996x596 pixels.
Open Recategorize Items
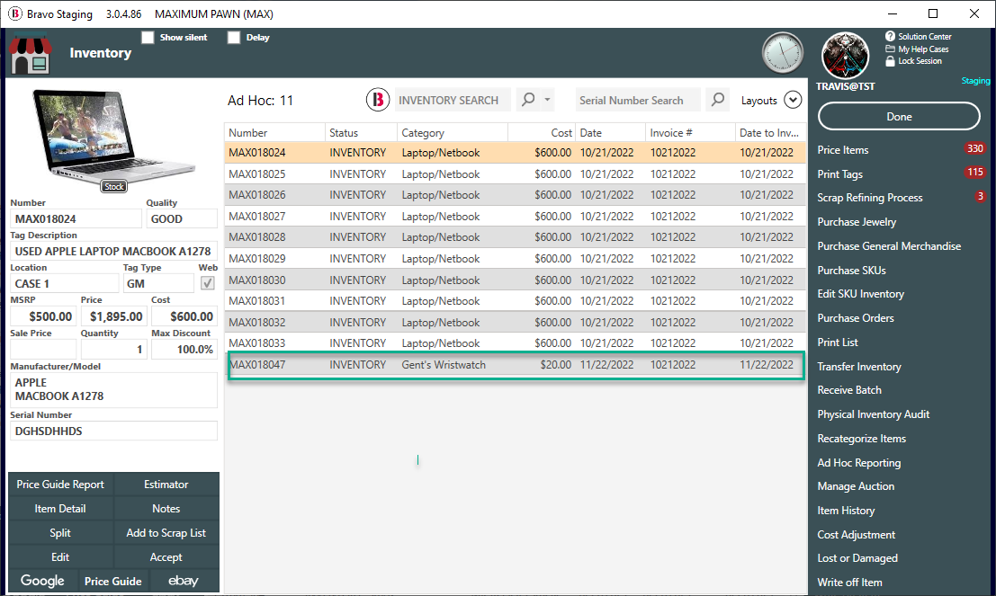(x=861, y=438)
